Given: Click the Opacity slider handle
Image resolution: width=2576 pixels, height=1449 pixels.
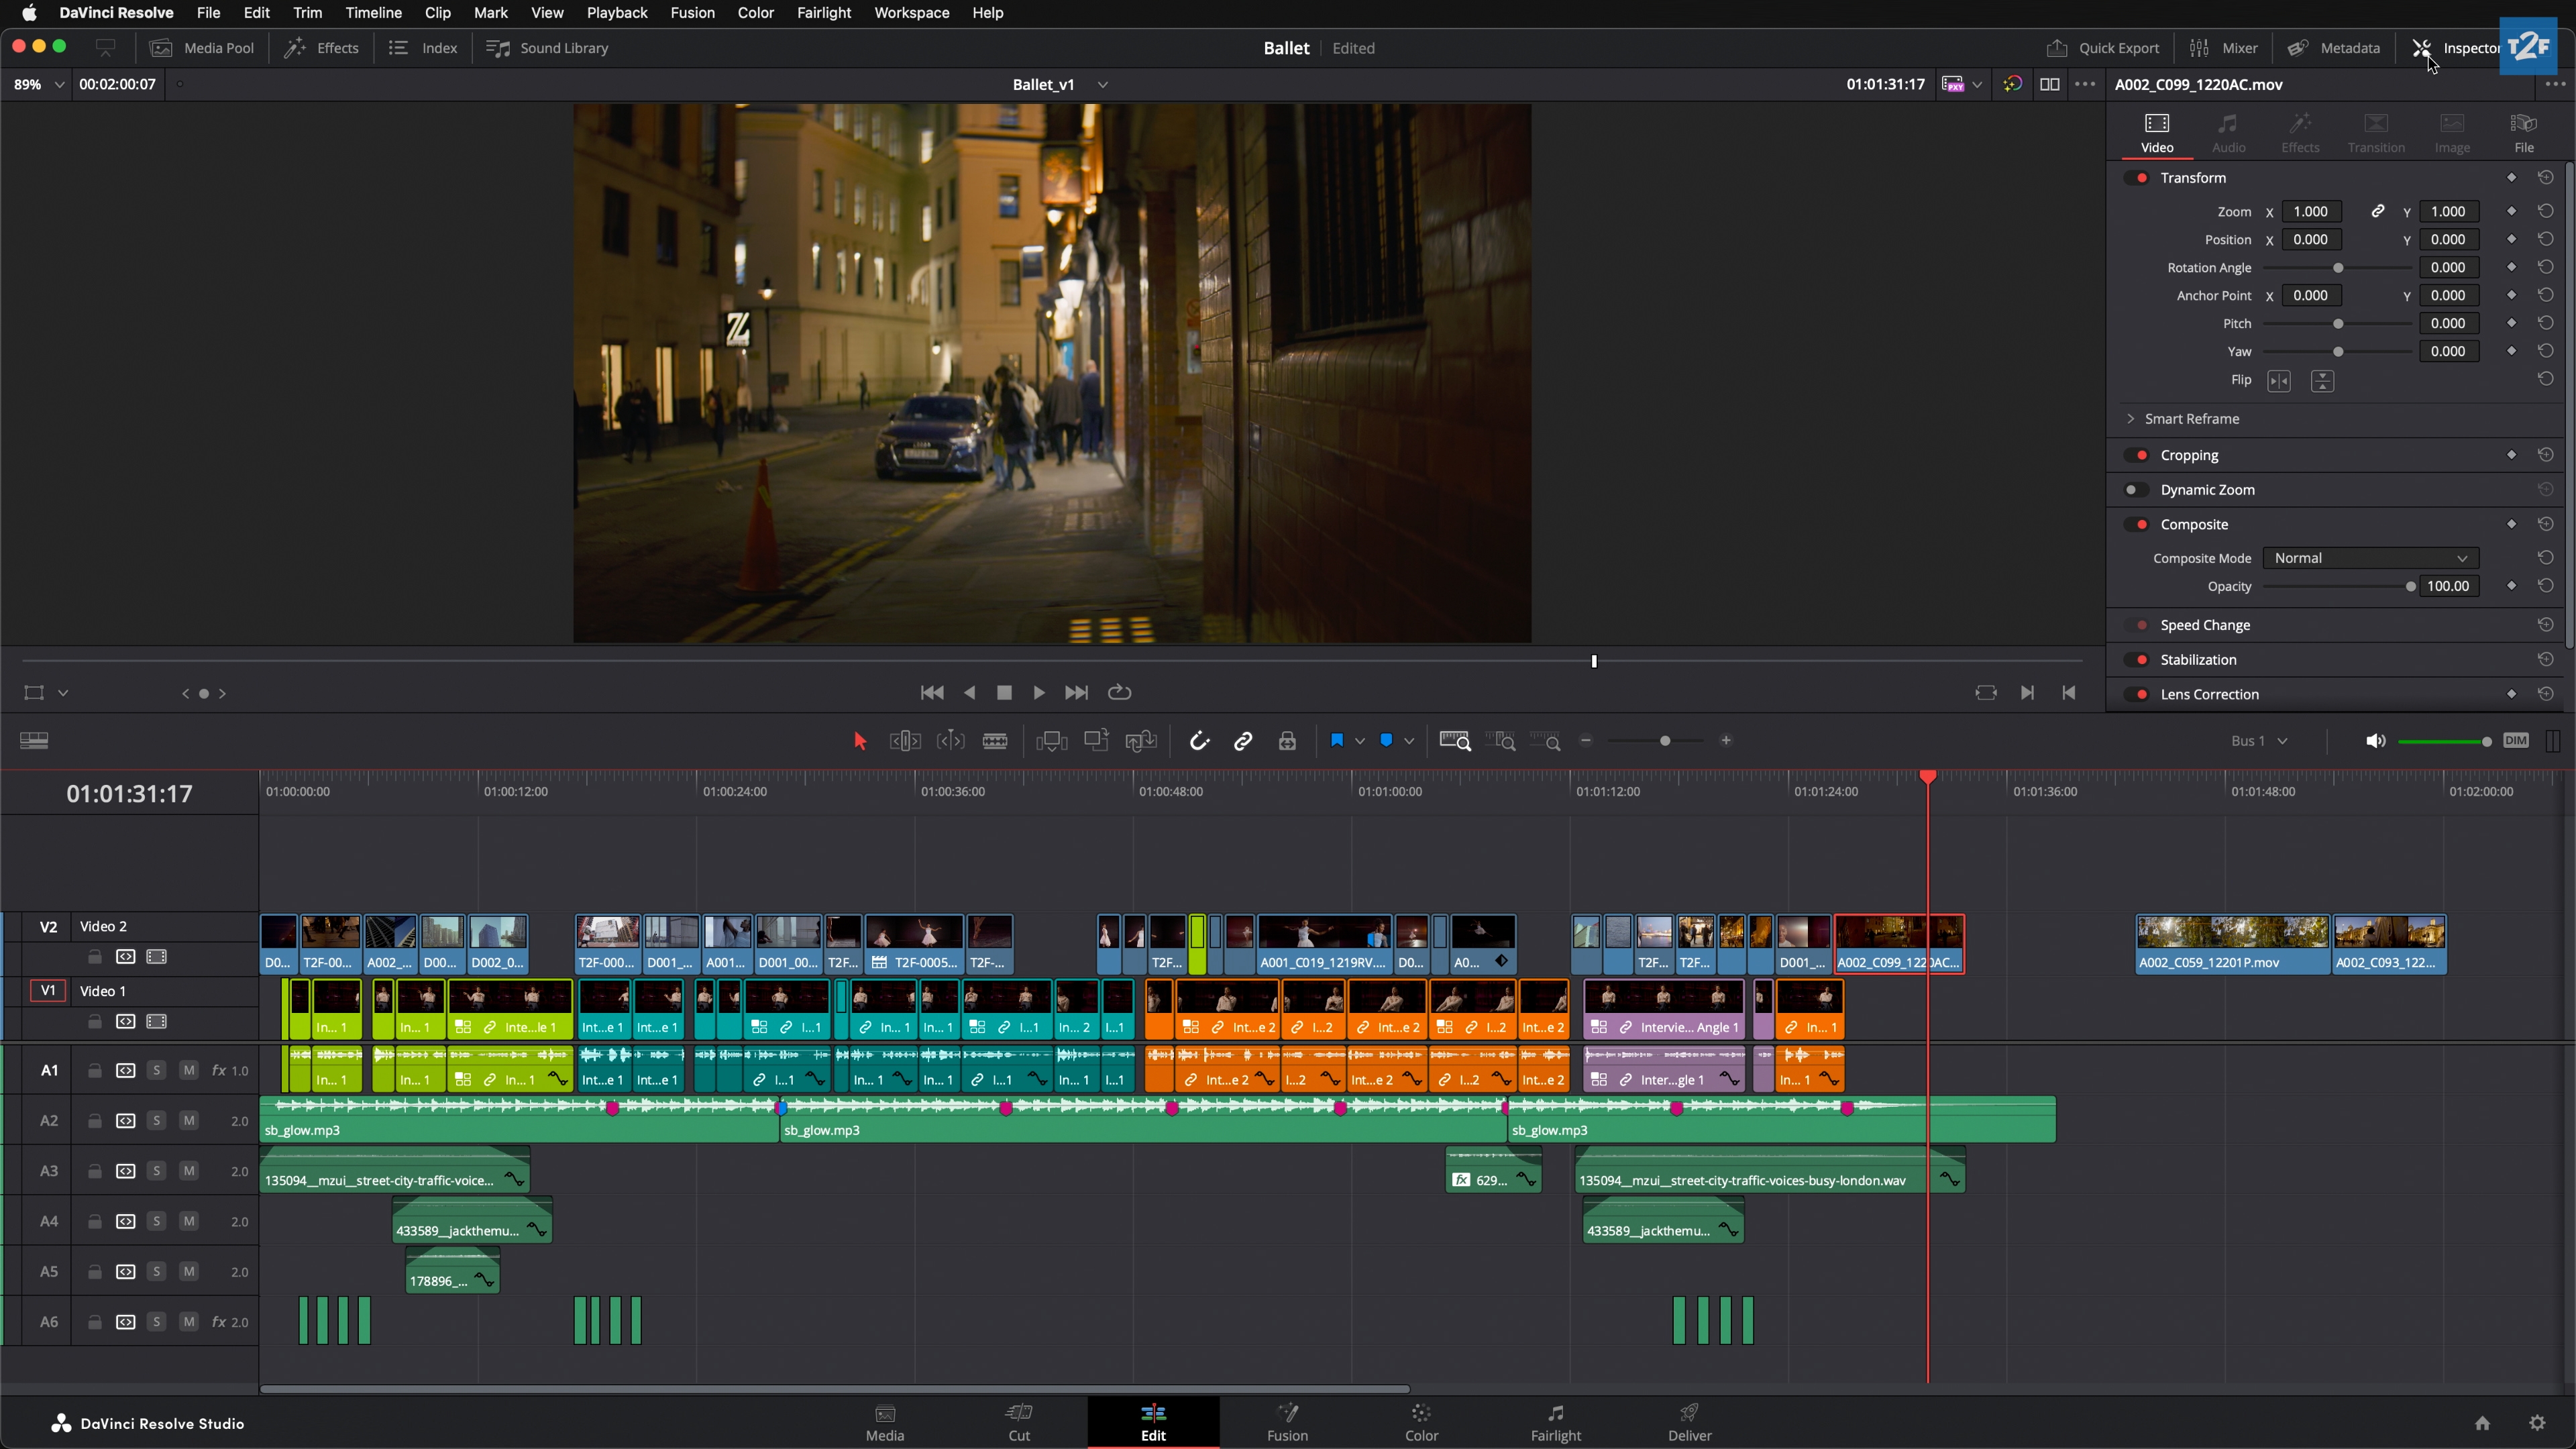Looking at the screenshot, I should coord(2410,587).
